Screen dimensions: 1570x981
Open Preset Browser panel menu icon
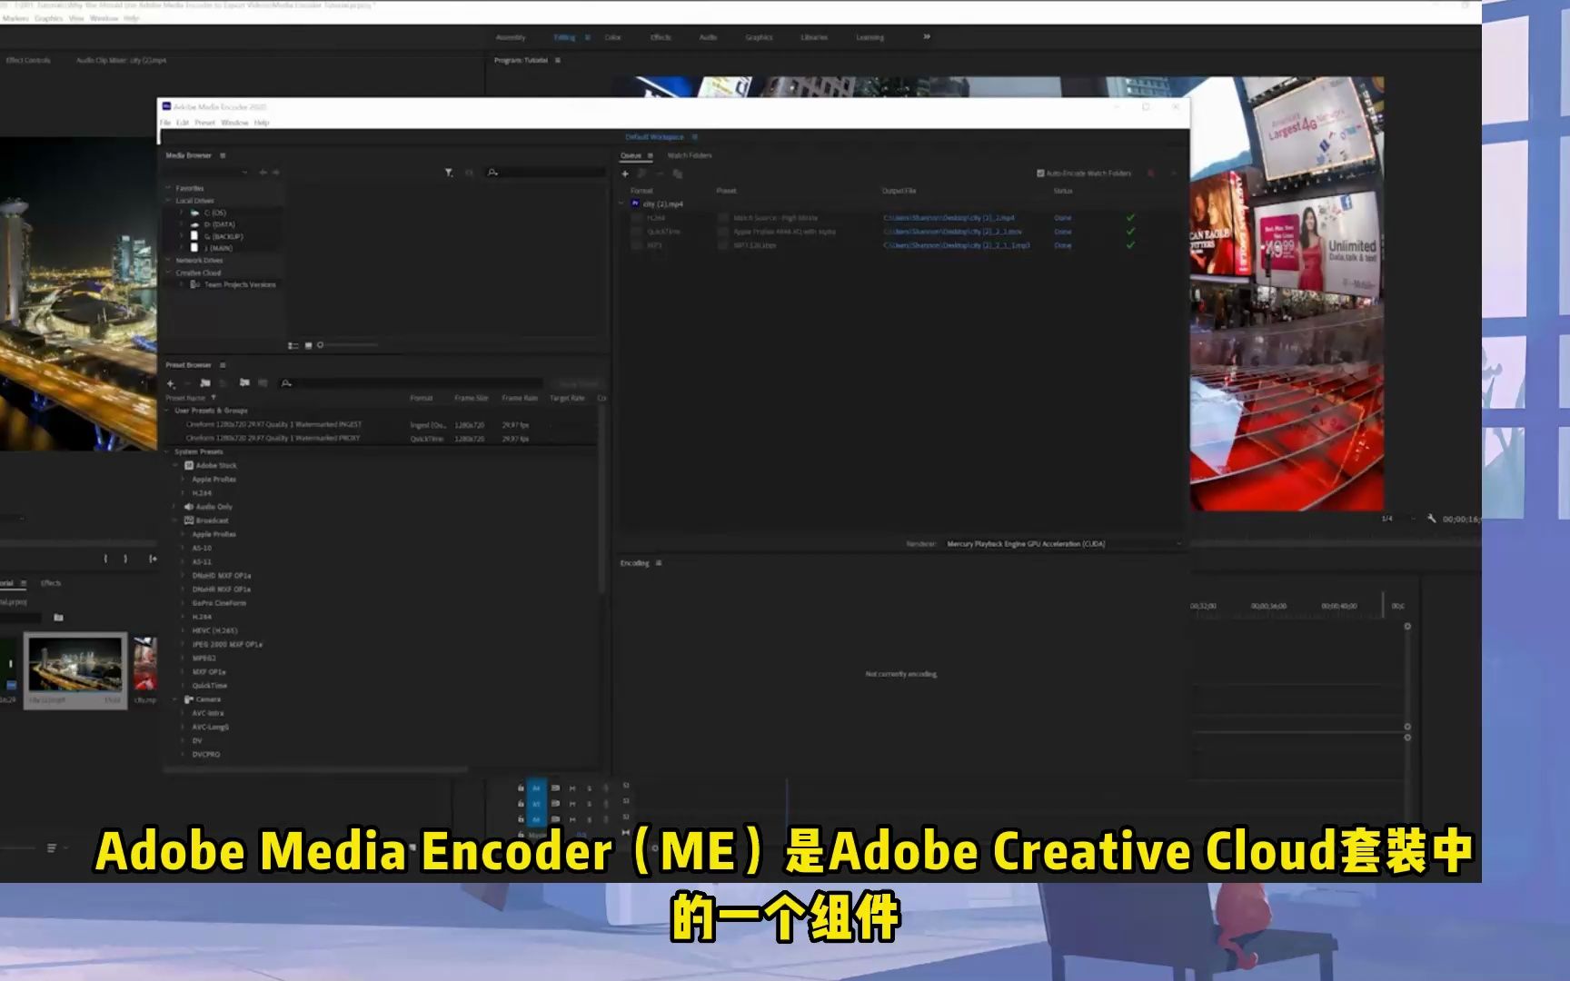(223, 365)
